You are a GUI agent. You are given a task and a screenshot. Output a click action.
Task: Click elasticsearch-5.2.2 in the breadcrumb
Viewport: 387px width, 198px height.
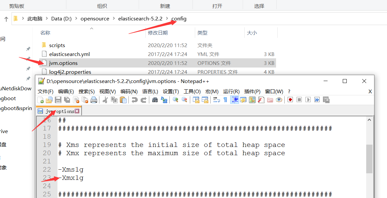140,18
